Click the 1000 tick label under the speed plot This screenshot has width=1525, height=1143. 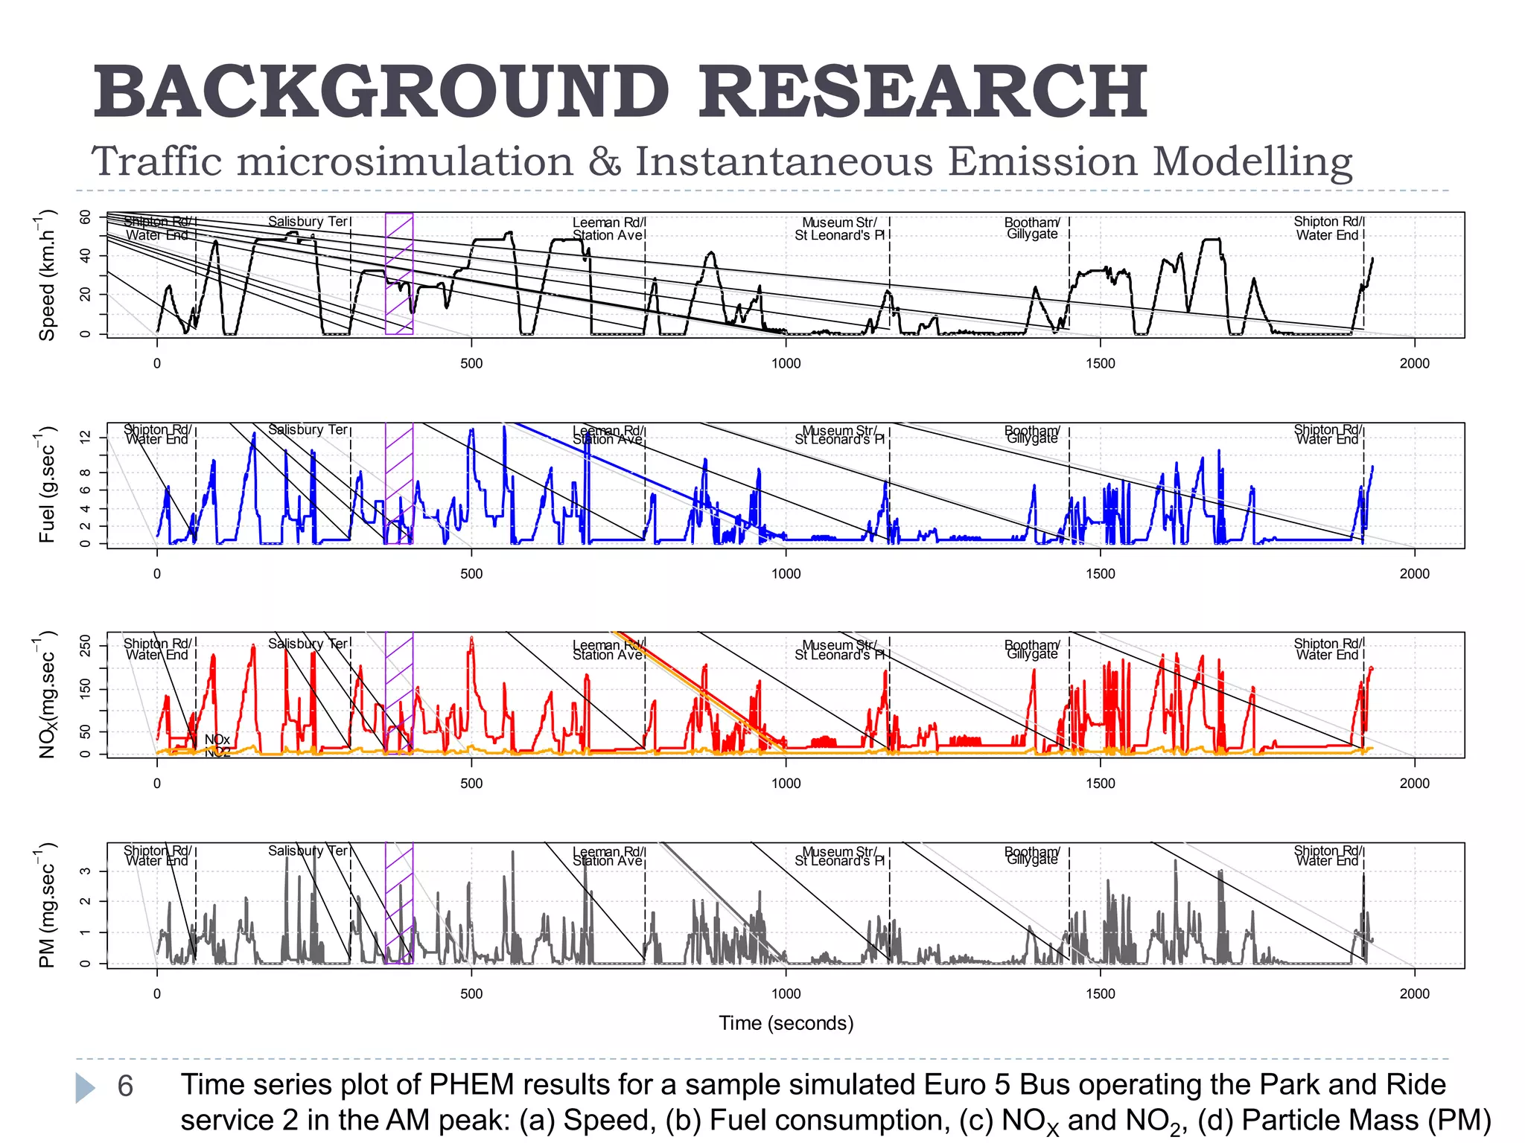coord(786,364)
